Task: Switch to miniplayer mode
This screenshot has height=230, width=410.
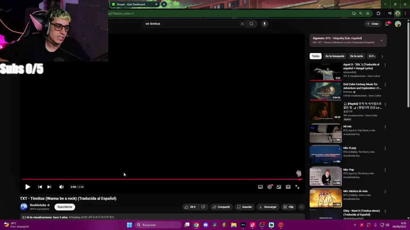Action: (279, 187)
